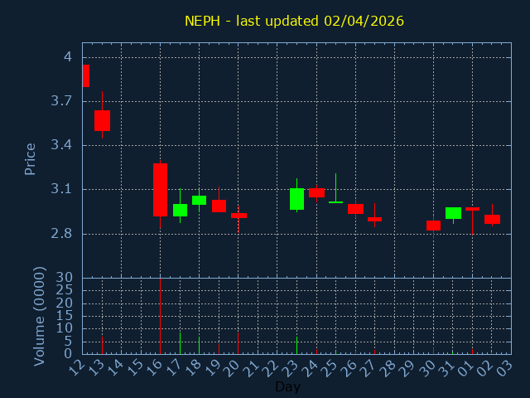Pick the green candlestick for day 18

pos(199,200)
